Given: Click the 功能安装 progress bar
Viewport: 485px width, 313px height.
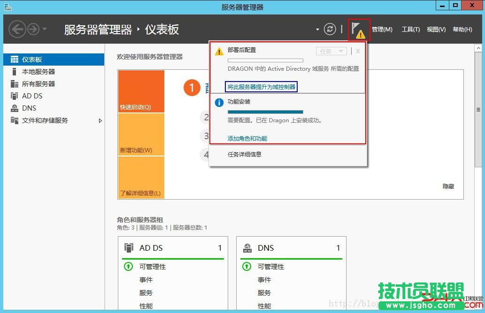Looking at the screenshot, I should (265, 112).
